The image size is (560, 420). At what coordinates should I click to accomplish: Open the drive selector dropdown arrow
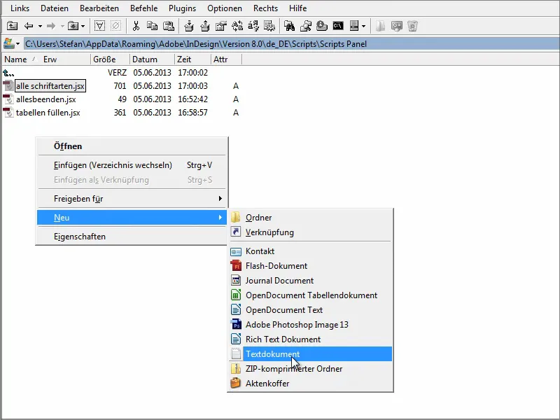click(x=17, y=44)
